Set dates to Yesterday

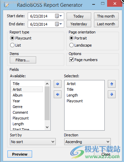click(79, 24)
